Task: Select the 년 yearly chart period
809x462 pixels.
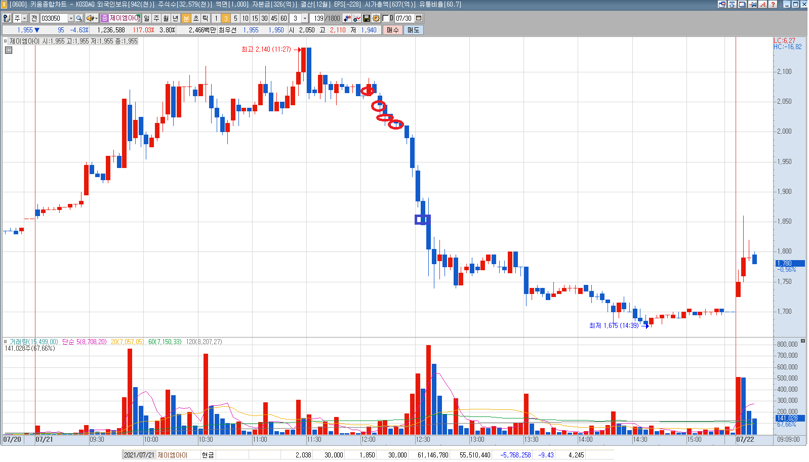Action: 175,18
